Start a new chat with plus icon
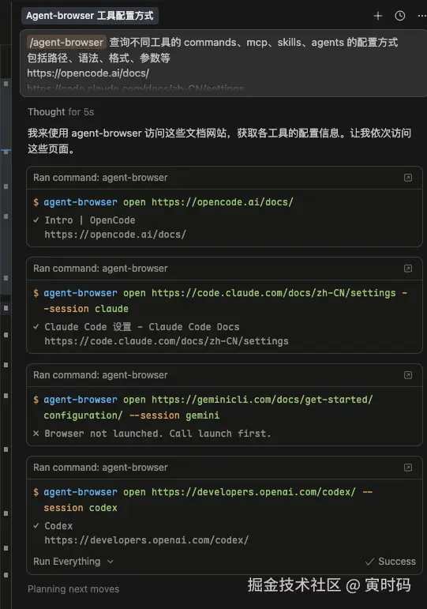Viewport: 427px width, 609px height. [378, 16]
